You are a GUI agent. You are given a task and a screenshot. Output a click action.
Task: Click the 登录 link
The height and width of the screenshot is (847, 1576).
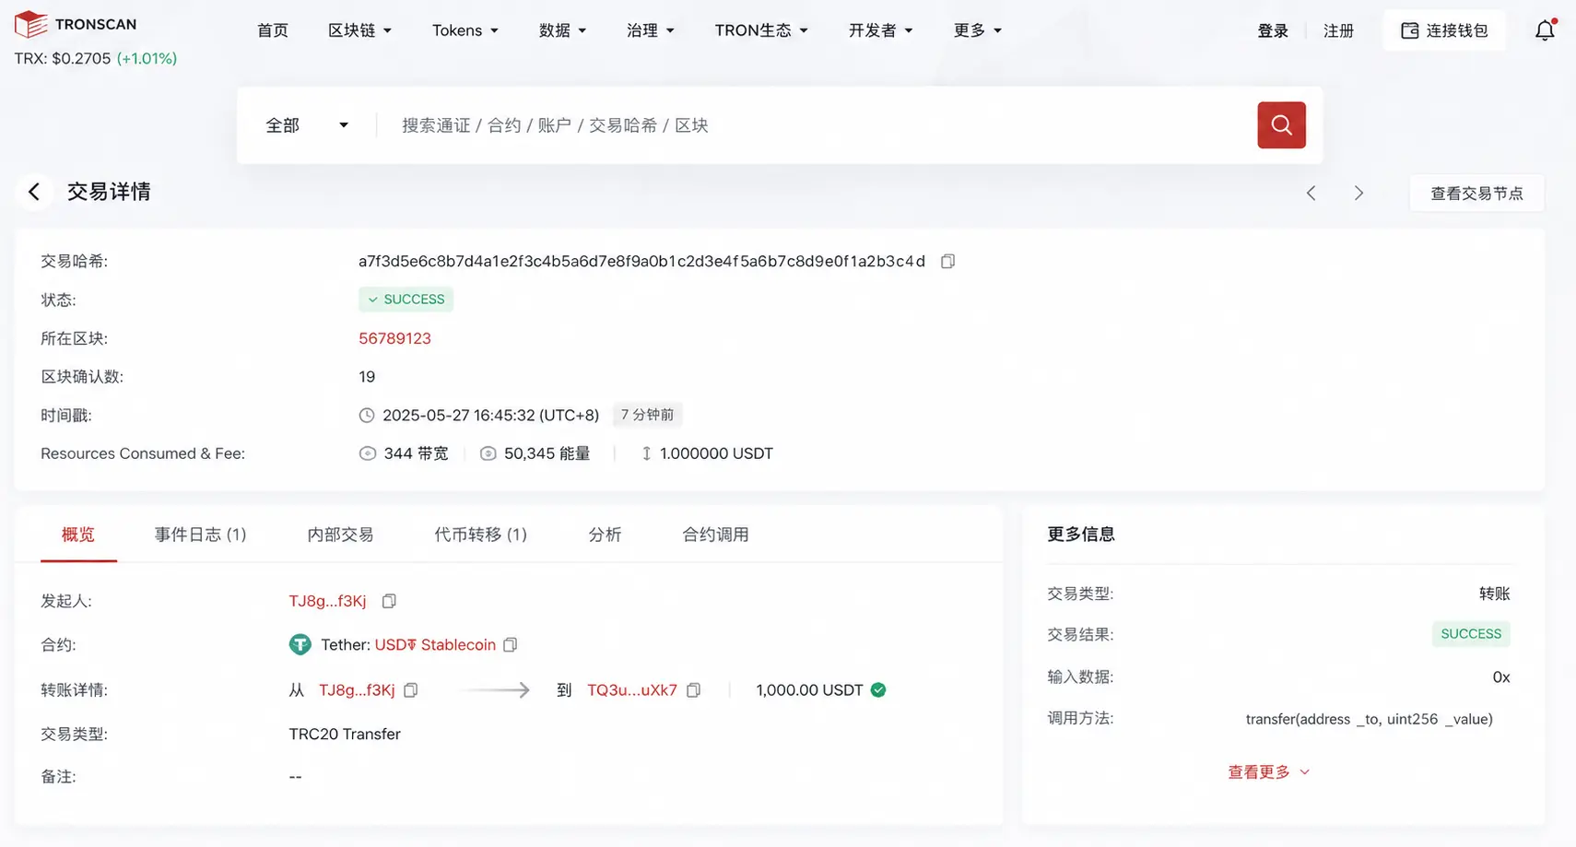pos(1273,30)
